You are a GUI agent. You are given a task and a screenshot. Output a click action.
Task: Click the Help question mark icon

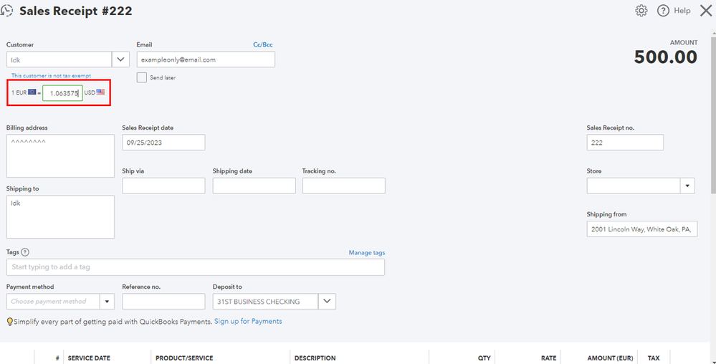click(x=663, y=11)
